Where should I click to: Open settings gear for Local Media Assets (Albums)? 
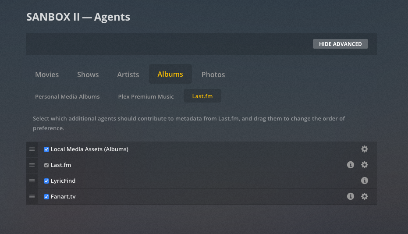364,149
